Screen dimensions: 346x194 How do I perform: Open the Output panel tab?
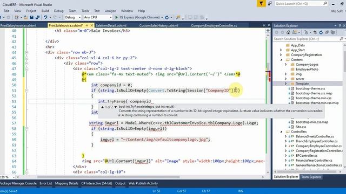[120, 183]
